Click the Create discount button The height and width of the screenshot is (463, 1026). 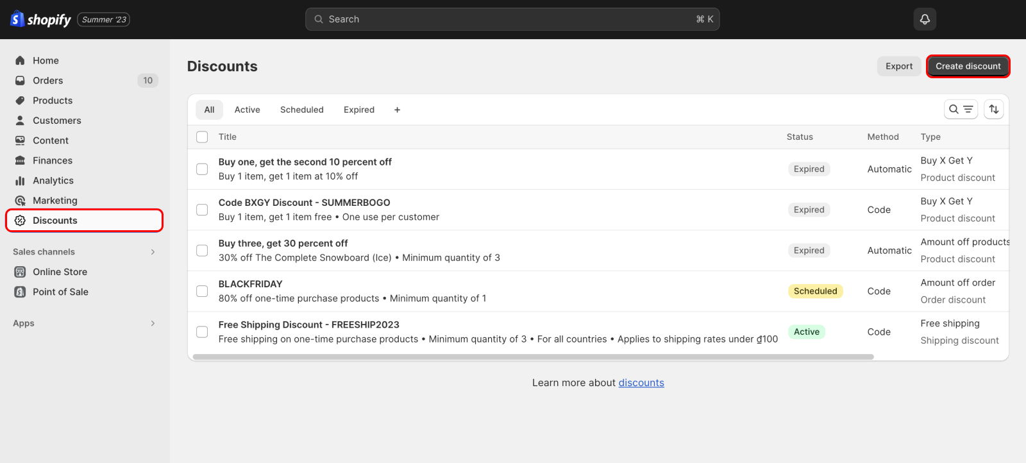968,66
